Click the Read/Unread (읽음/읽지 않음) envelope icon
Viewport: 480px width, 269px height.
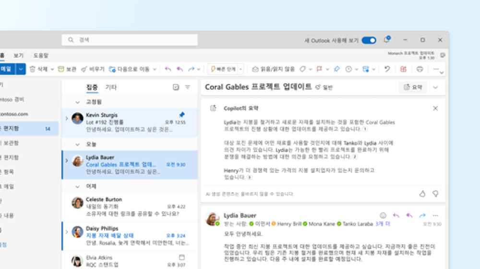coord(255,69)
